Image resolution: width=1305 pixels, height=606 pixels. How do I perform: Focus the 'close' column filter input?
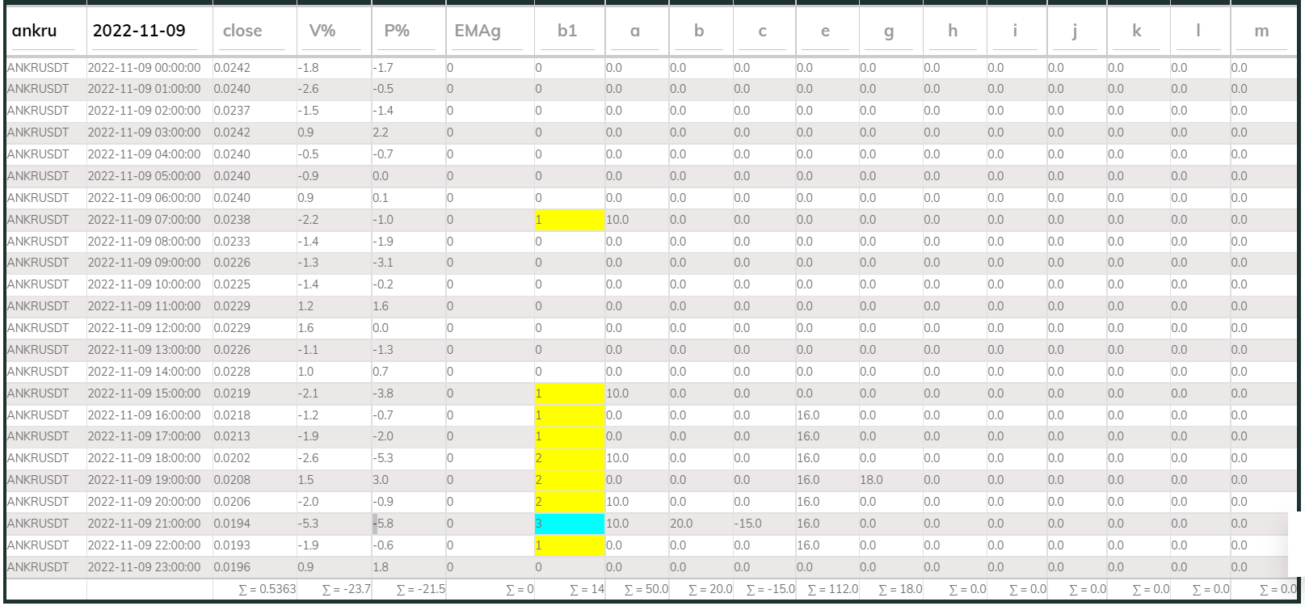coord(254,31)
